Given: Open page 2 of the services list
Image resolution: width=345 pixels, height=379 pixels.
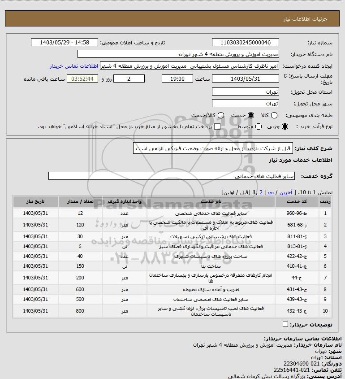Looking at the screenshot, I should tap(261, 192).
